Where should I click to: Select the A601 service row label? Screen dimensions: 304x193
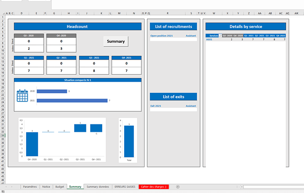(x=209, y=40)
